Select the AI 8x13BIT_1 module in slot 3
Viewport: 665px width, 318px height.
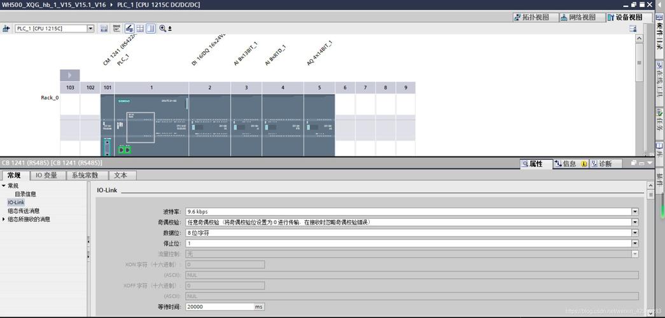pyautogui.click(x=246, y=125)
